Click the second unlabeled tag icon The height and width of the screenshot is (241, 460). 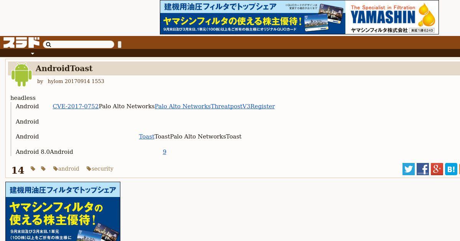43,169
